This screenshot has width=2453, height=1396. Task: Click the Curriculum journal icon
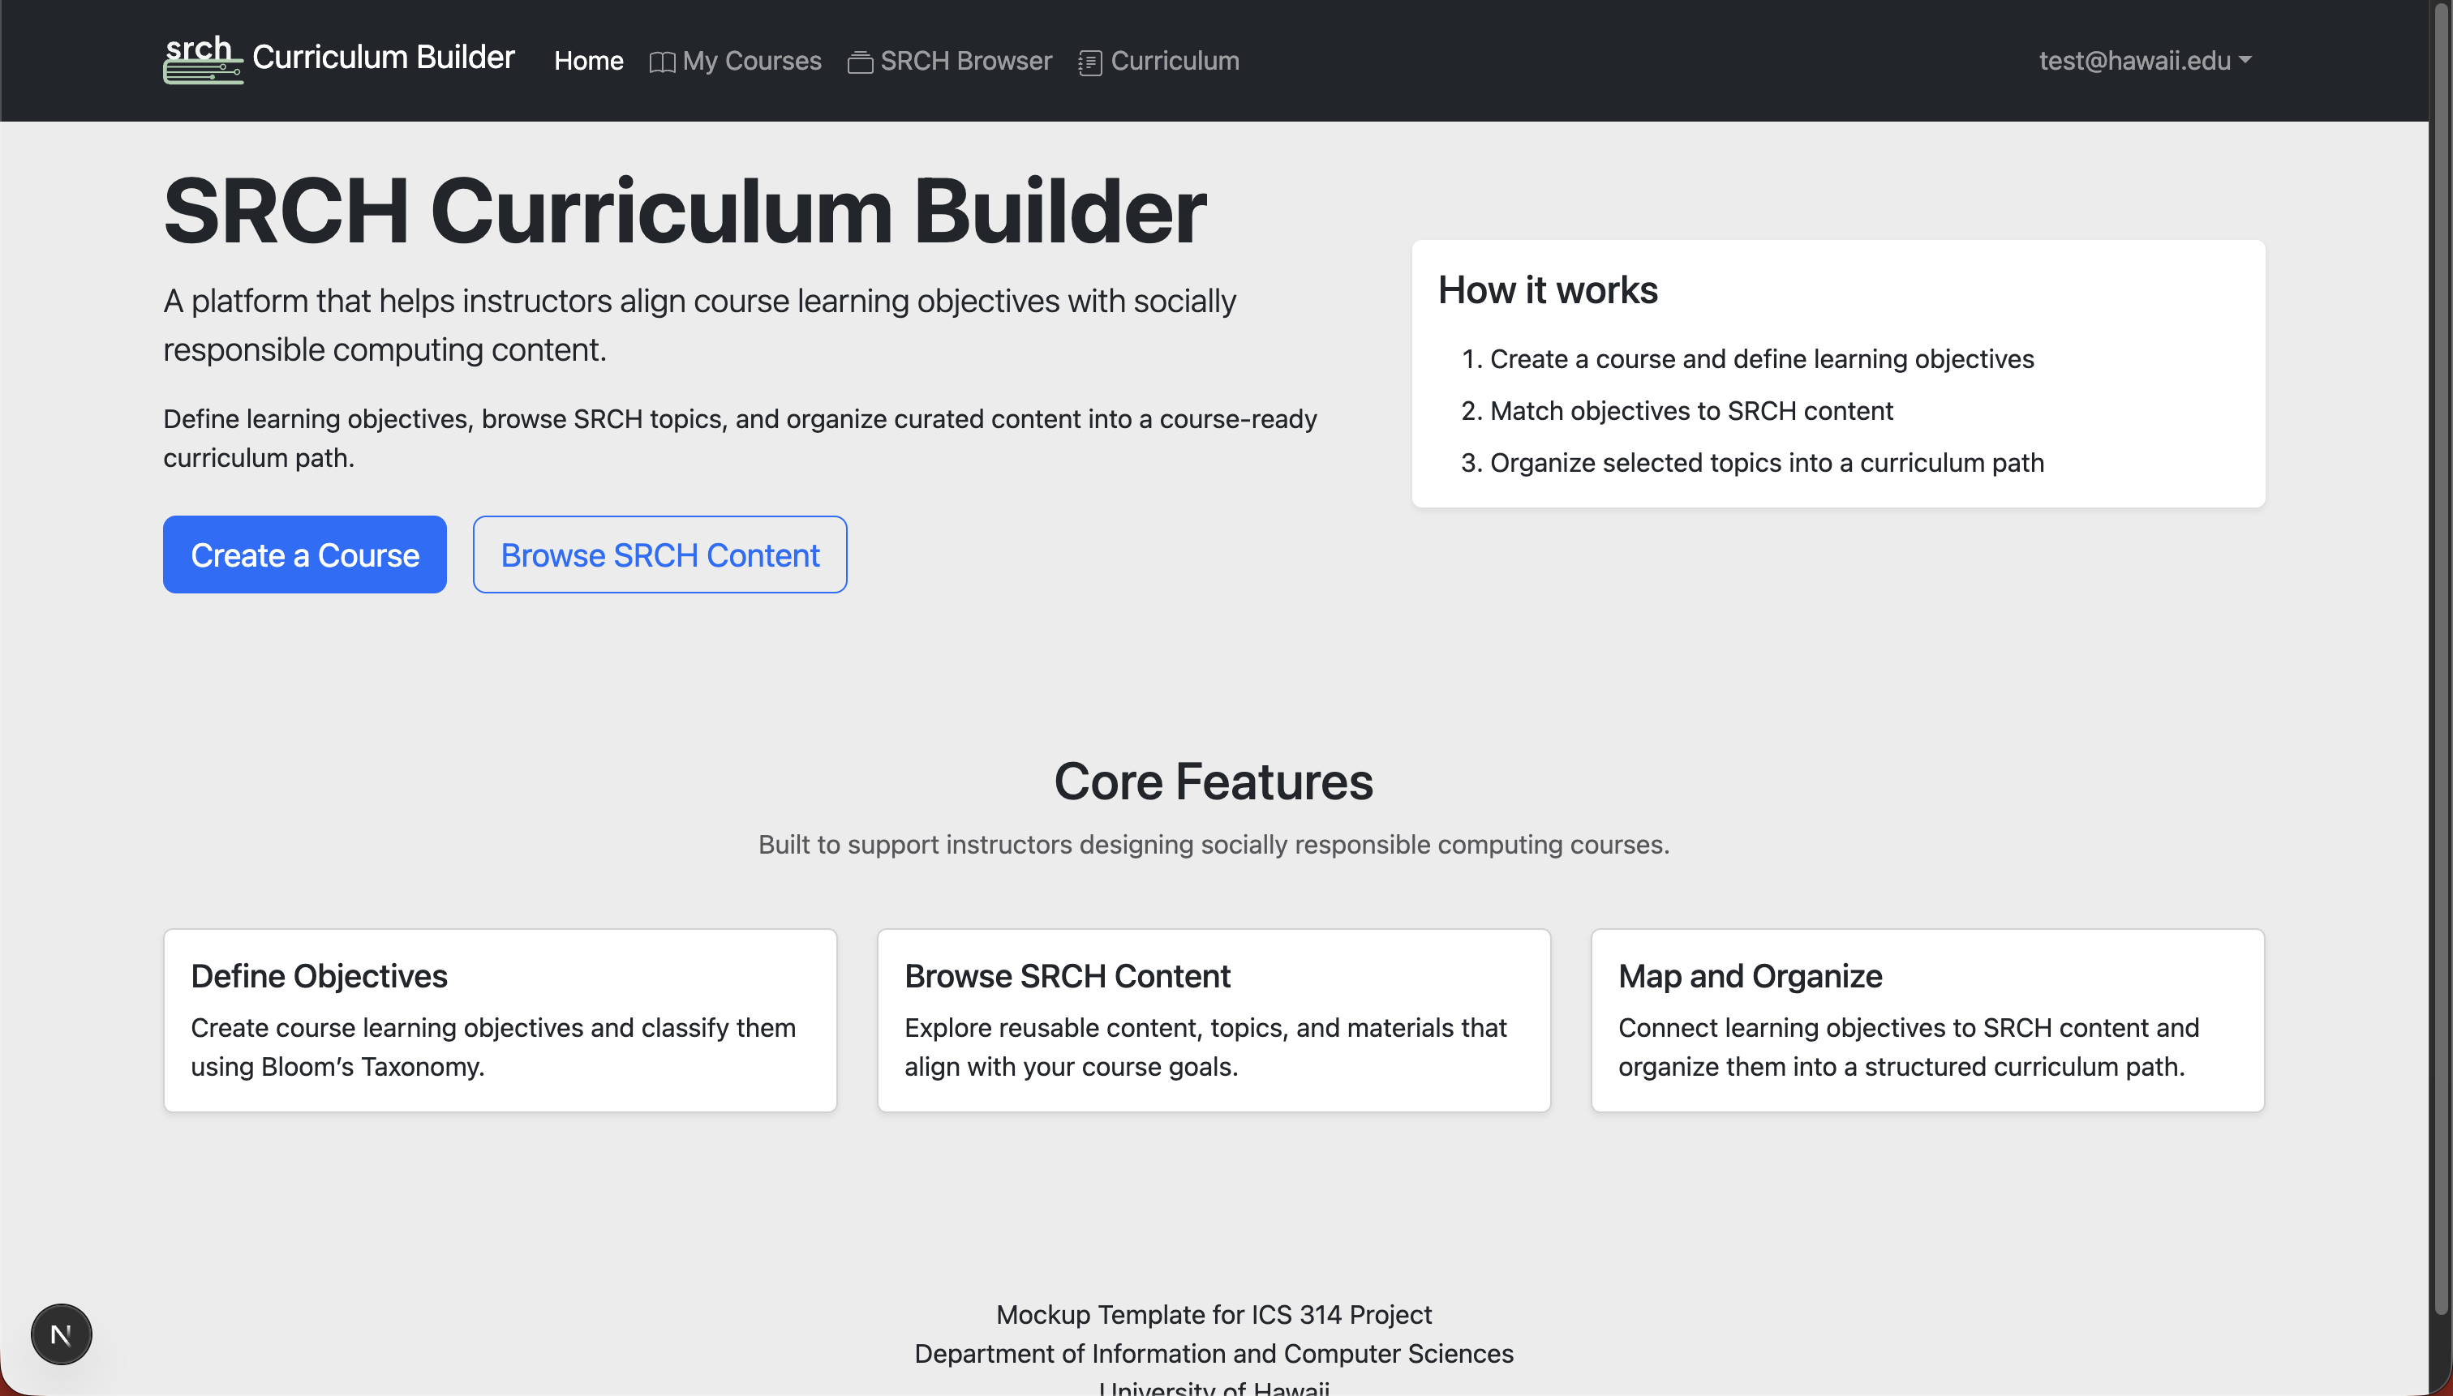[1089, 62]
